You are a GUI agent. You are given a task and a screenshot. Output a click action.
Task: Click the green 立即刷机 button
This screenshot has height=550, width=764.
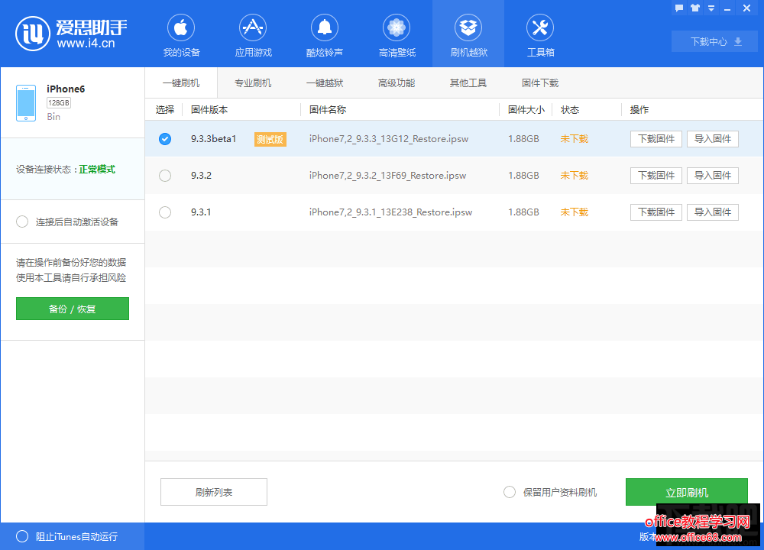click(686, 492)
